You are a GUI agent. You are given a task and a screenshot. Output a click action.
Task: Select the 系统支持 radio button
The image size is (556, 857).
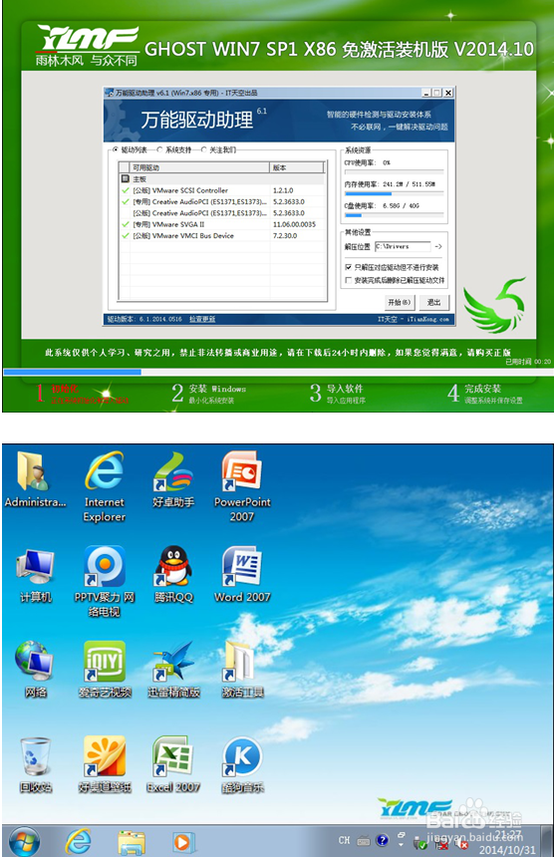(x=159, y=149)
